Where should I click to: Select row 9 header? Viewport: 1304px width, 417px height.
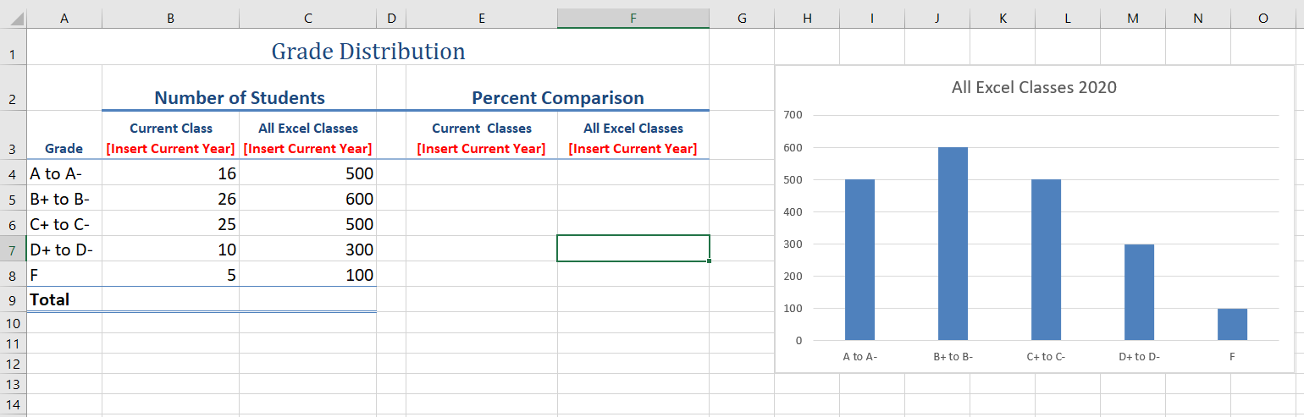(x=13, y=299)
